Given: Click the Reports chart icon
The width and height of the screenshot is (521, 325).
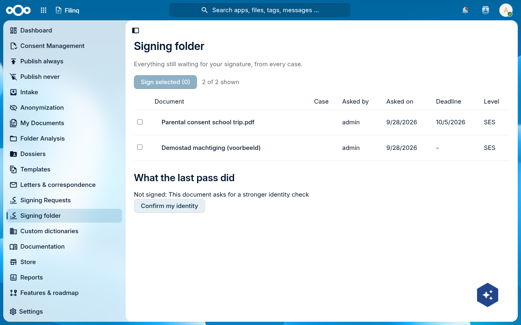Looking at the screenshot, I should [x=13, y=277].
